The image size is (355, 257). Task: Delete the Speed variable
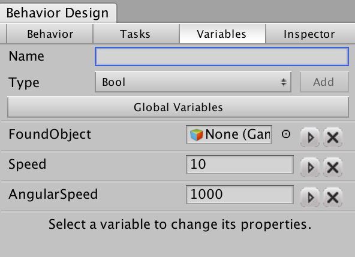click(333, 168)
